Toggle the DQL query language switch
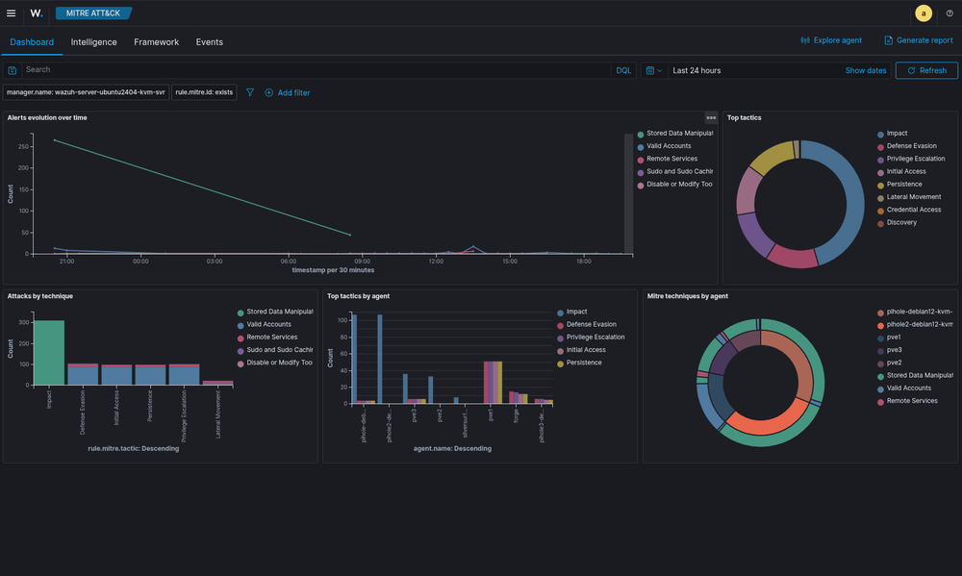 point(623,70)
